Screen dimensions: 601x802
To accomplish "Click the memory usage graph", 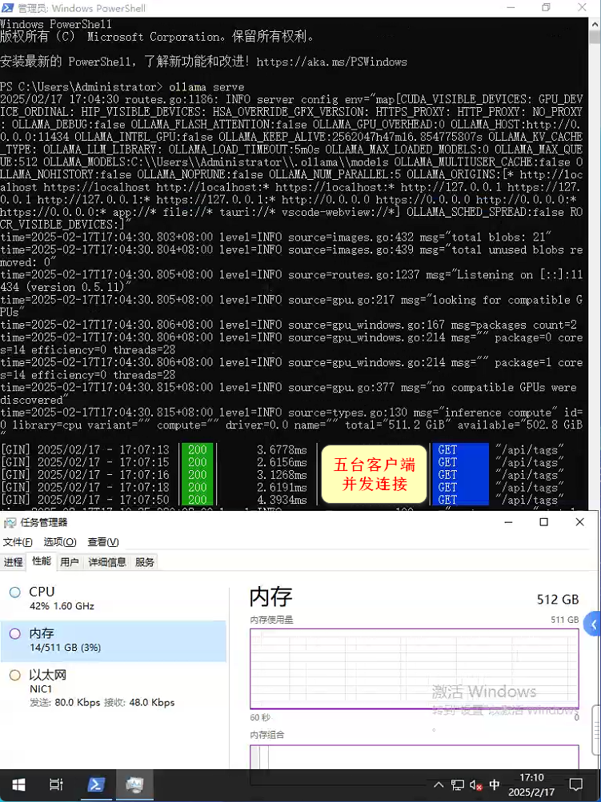I will tap(415, 668).
